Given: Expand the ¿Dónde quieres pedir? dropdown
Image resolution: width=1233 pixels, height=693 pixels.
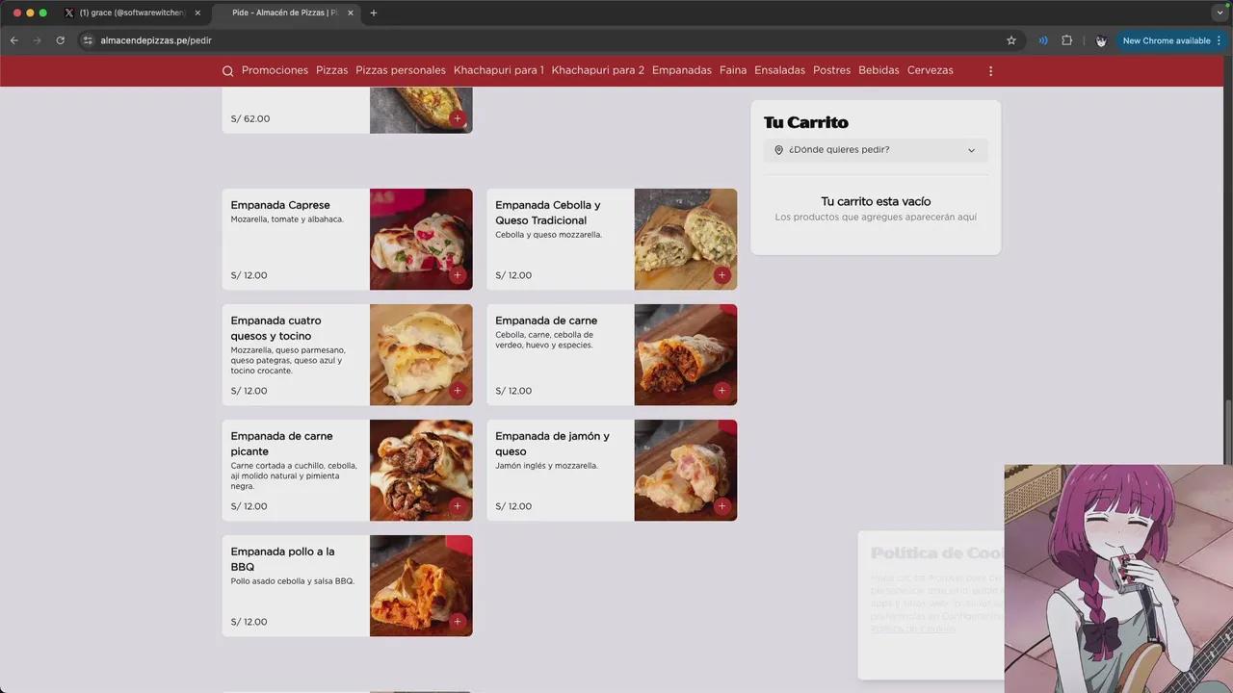Looking at the screenshot, I should point(876,150).
